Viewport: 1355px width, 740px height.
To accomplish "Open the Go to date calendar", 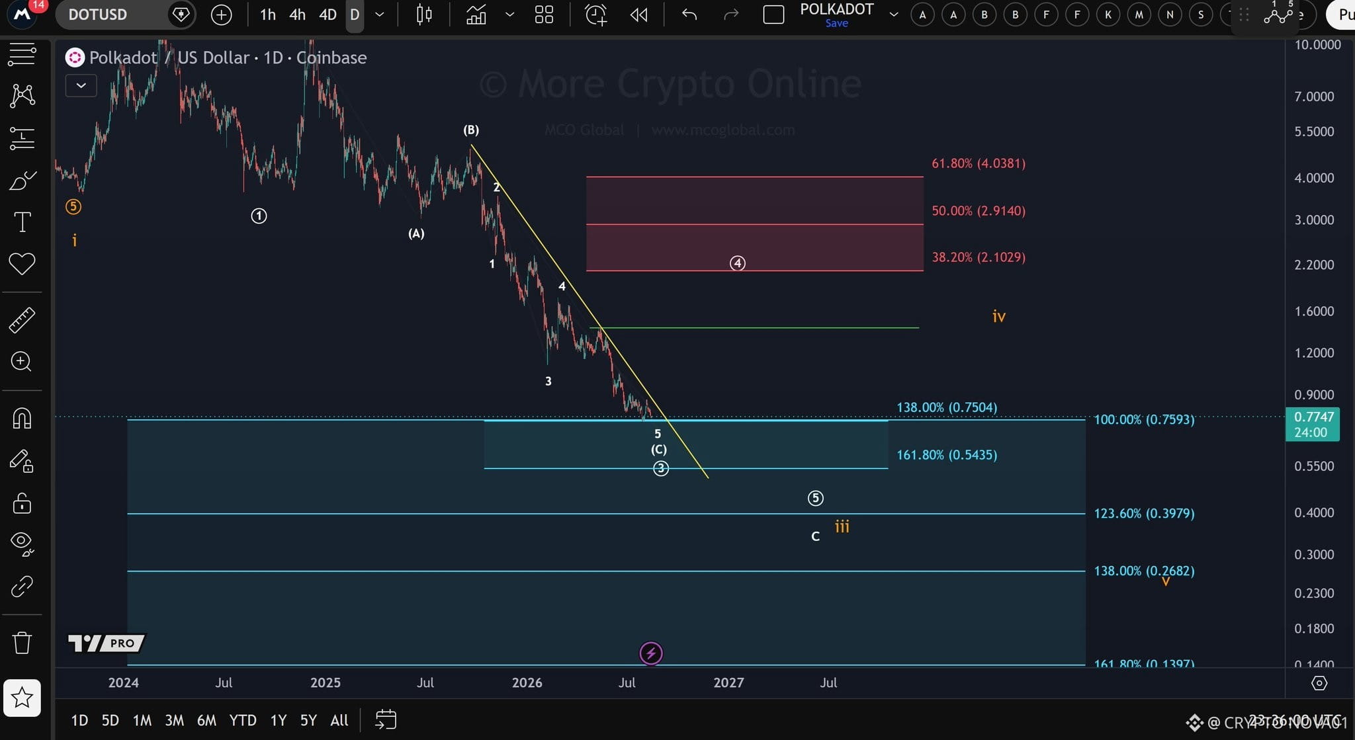I will pyautogui.click(x=386, y=719).
